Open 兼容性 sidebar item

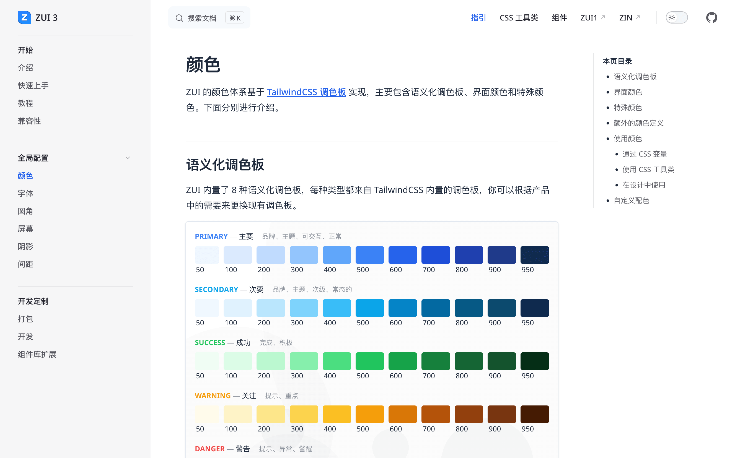(29, 121)
